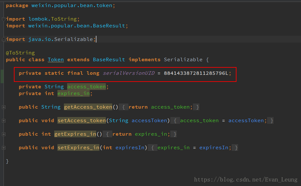Click access_token in the return statement
301x186 pixels.
point(170,107)
